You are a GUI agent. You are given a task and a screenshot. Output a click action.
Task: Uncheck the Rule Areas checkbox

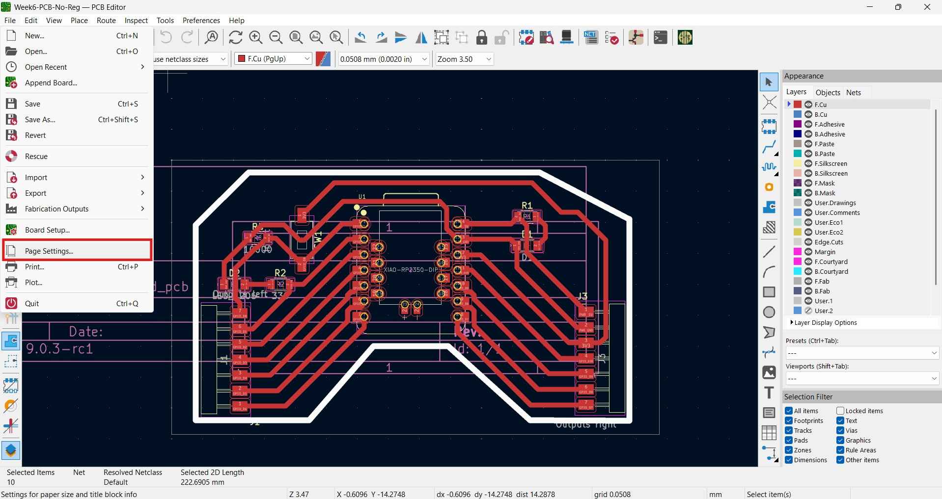click(840, 450)
